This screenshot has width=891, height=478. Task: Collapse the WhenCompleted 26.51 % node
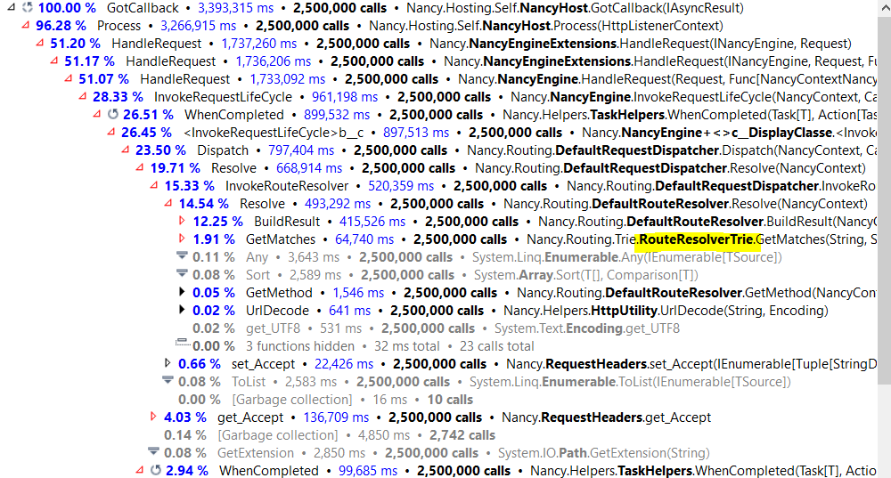coord(96,114)
